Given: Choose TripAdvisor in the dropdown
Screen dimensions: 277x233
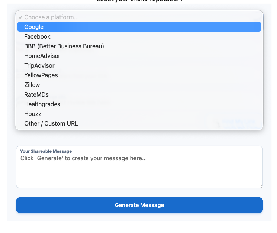Looking at the screenshot, I should (139, 66).
